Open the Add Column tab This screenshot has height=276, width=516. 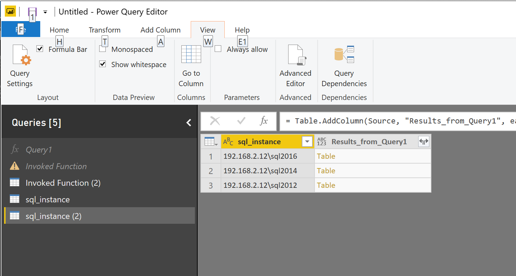[161, 30]
